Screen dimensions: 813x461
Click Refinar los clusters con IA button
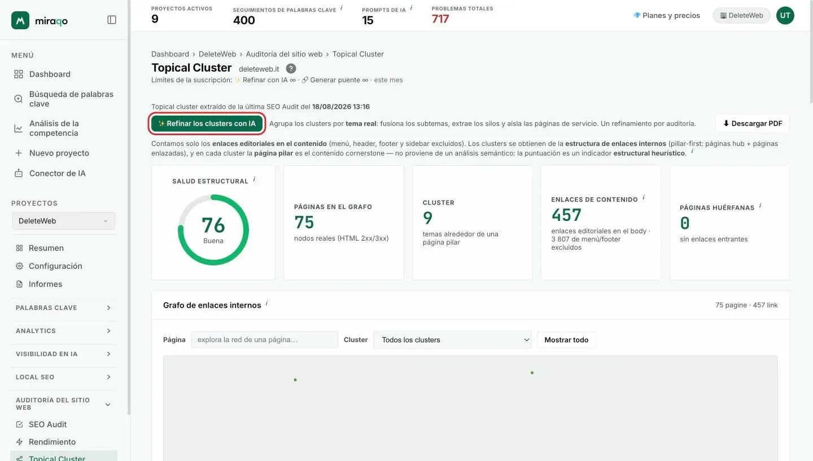coord(207,123)
